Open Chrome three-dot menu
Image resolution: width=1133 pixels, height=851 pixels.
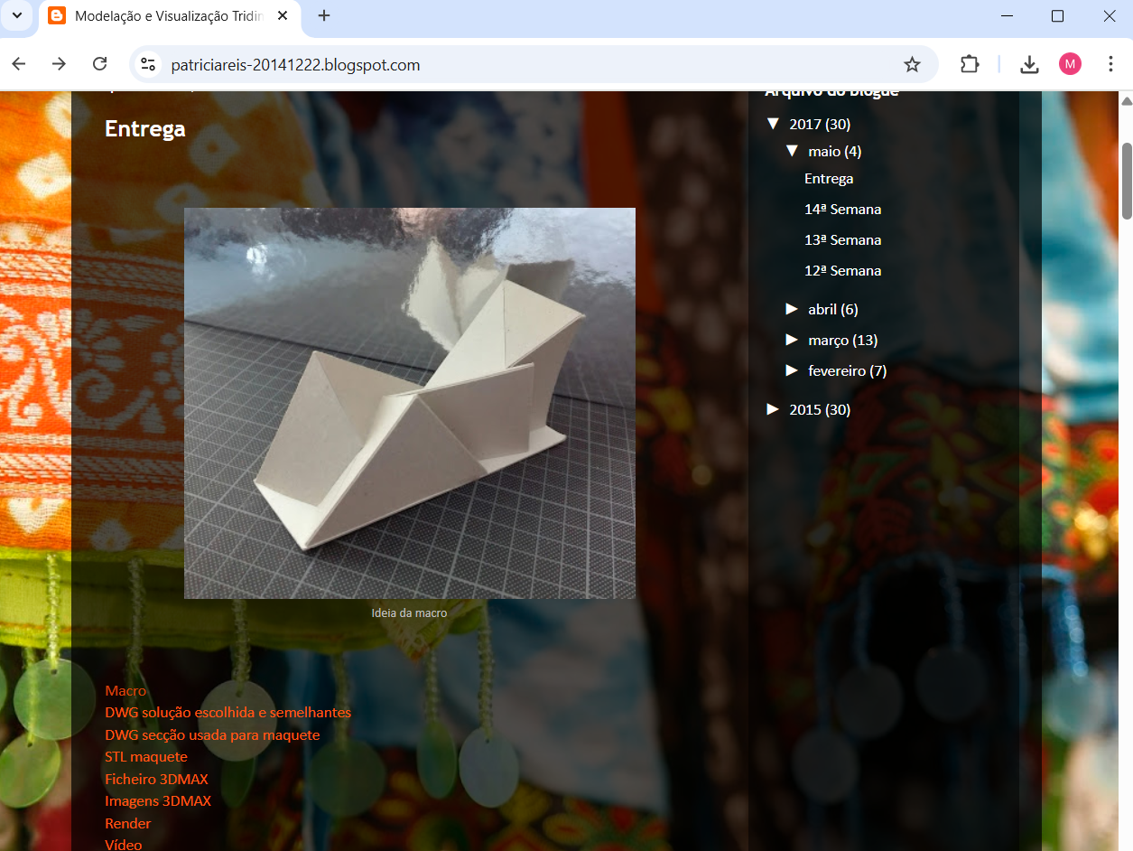click(1110, 64)
